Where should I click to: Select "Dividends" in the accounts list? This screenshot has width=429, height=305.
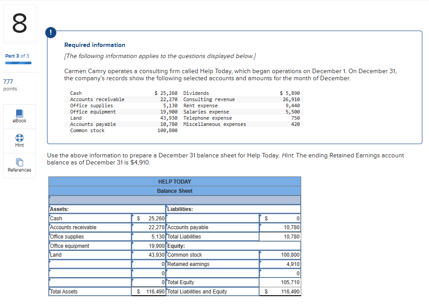196,93
